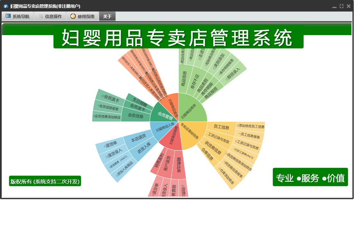This screenshot has width=354, height=233.
Task: Open the 本店退货 segment
Action: tap(138, 138)
